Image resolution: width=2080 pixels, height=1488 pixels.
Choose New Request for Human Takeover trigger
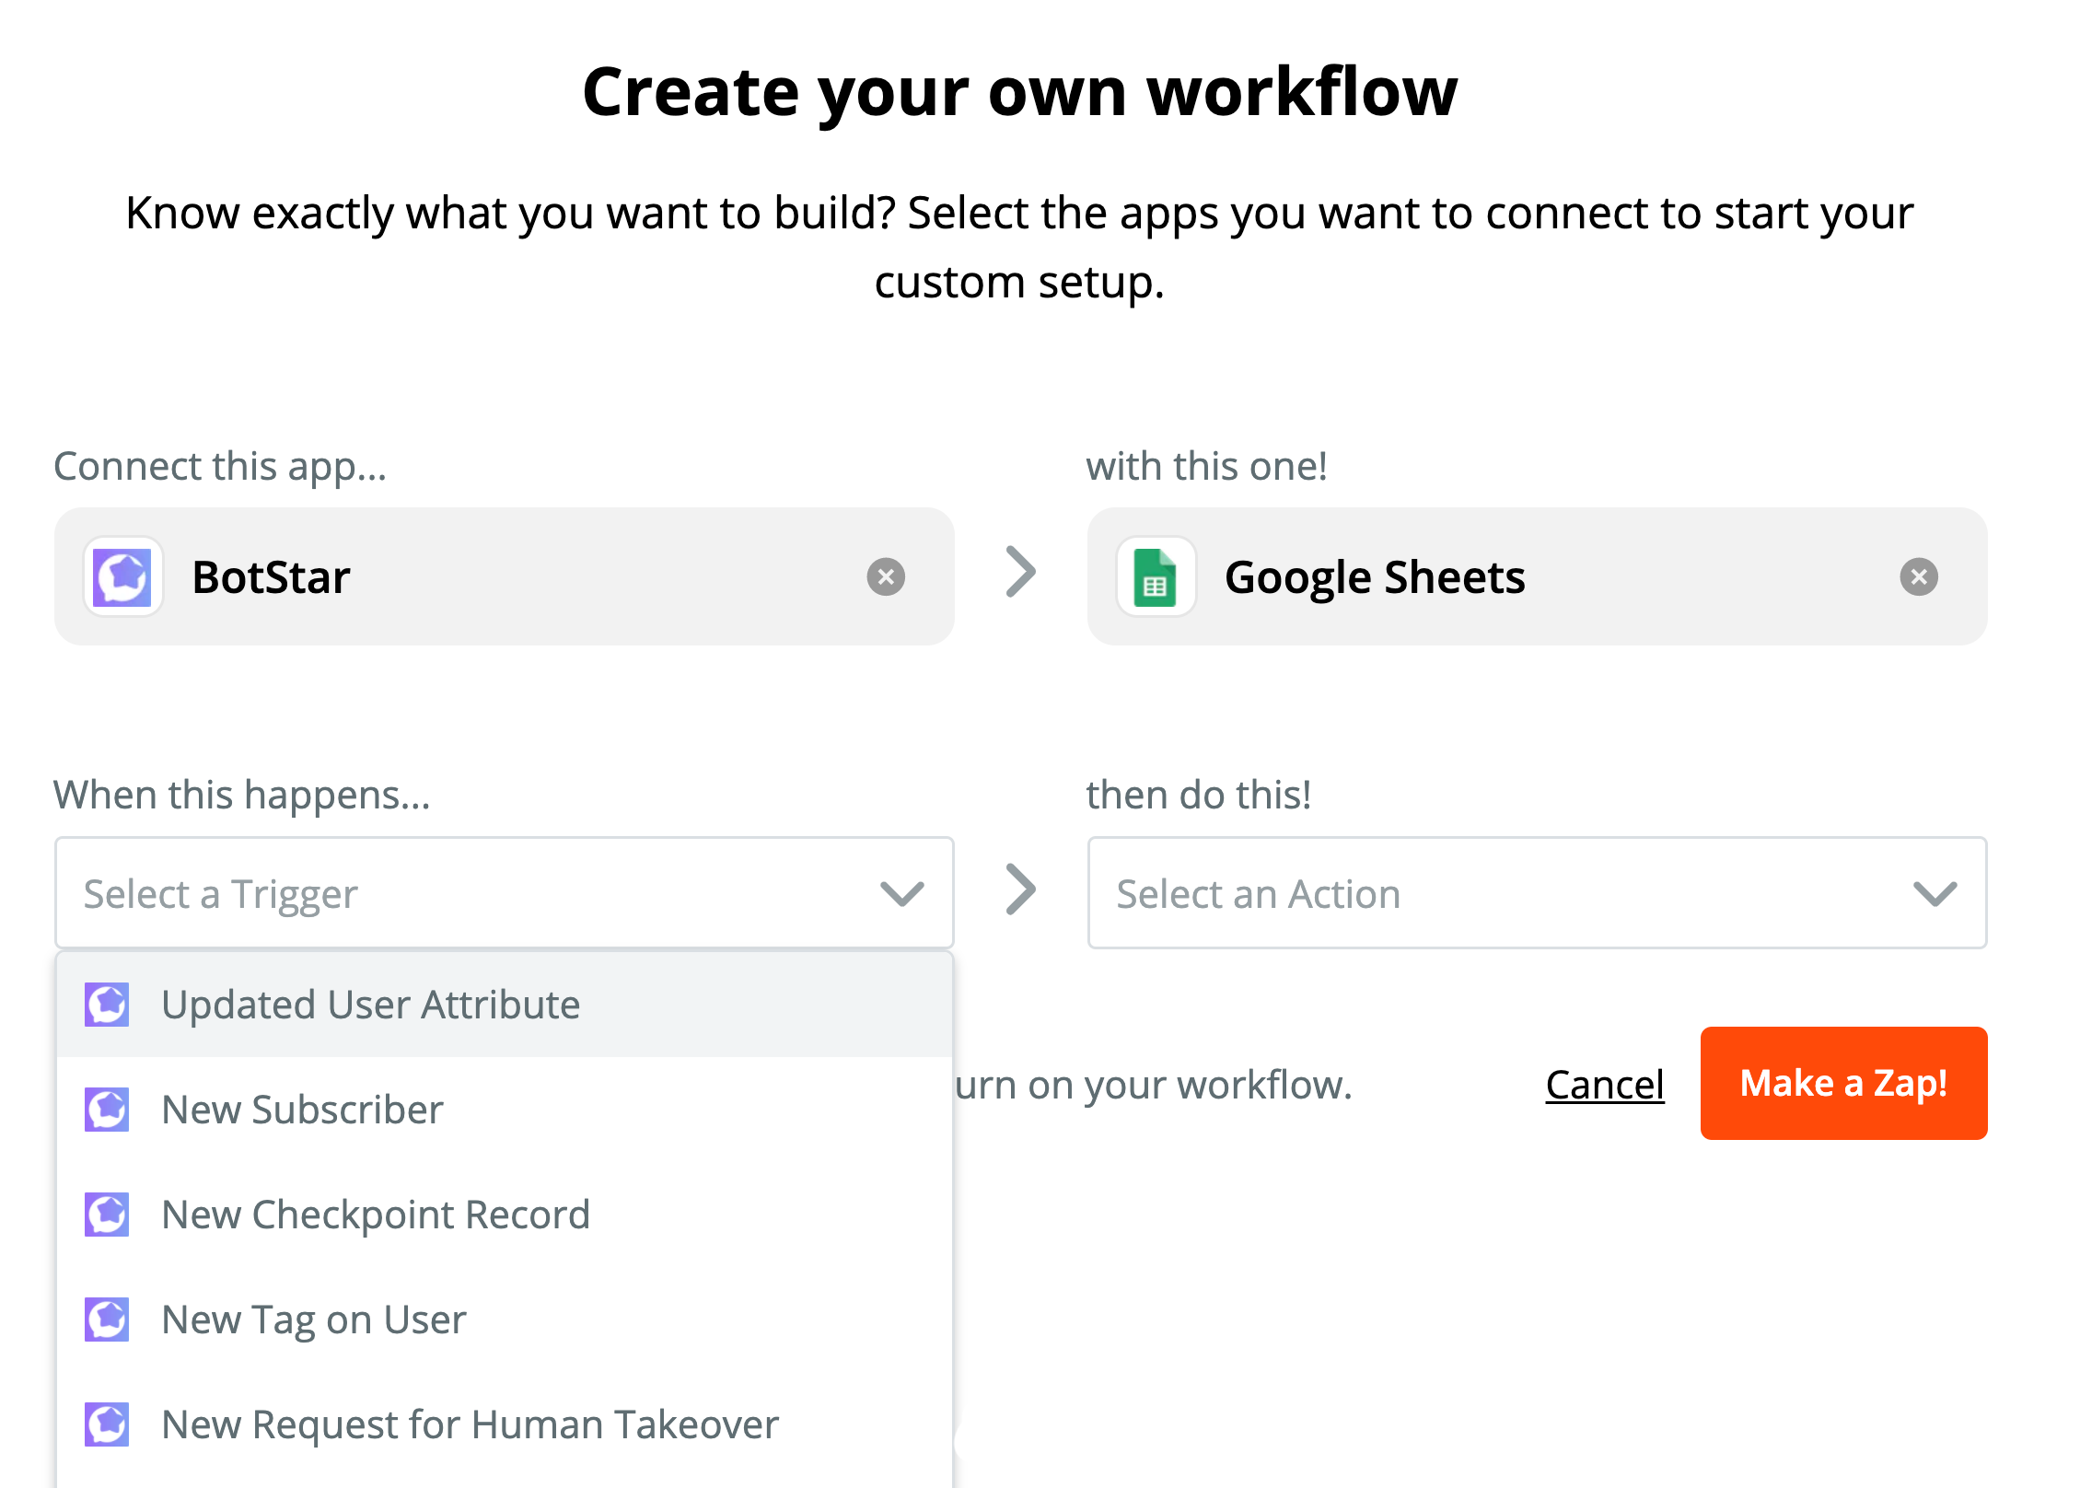[505, 1424]
